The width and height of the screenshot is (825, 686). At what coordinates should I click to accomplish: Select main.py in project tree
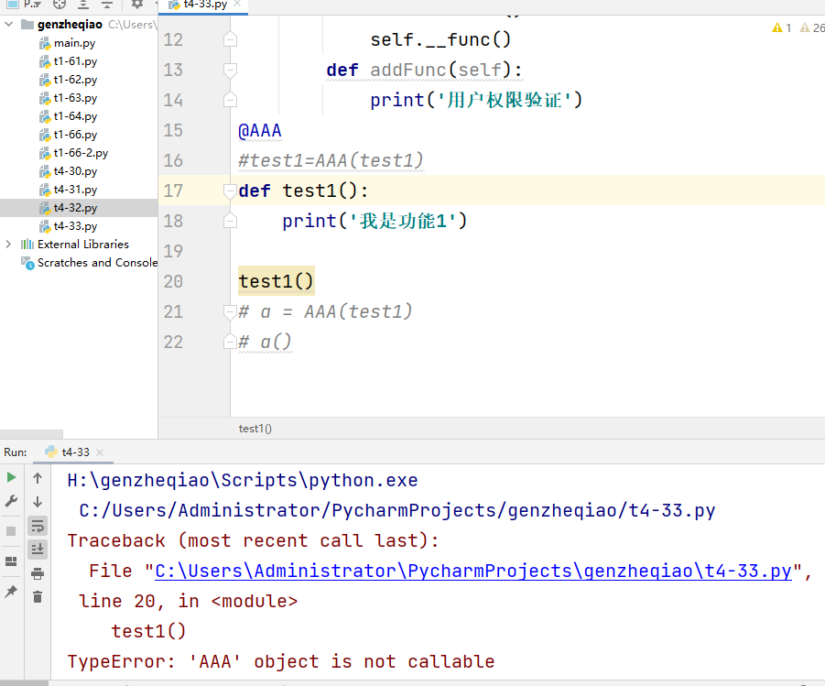(74, 43)
